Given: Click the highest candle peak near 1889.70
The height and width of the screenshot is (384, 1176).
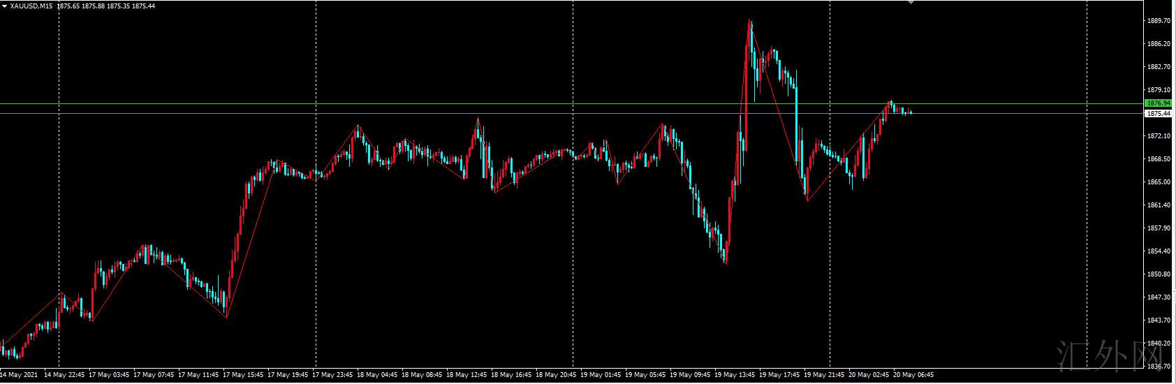Looking at the screenshot, I should tap(750, 22).
